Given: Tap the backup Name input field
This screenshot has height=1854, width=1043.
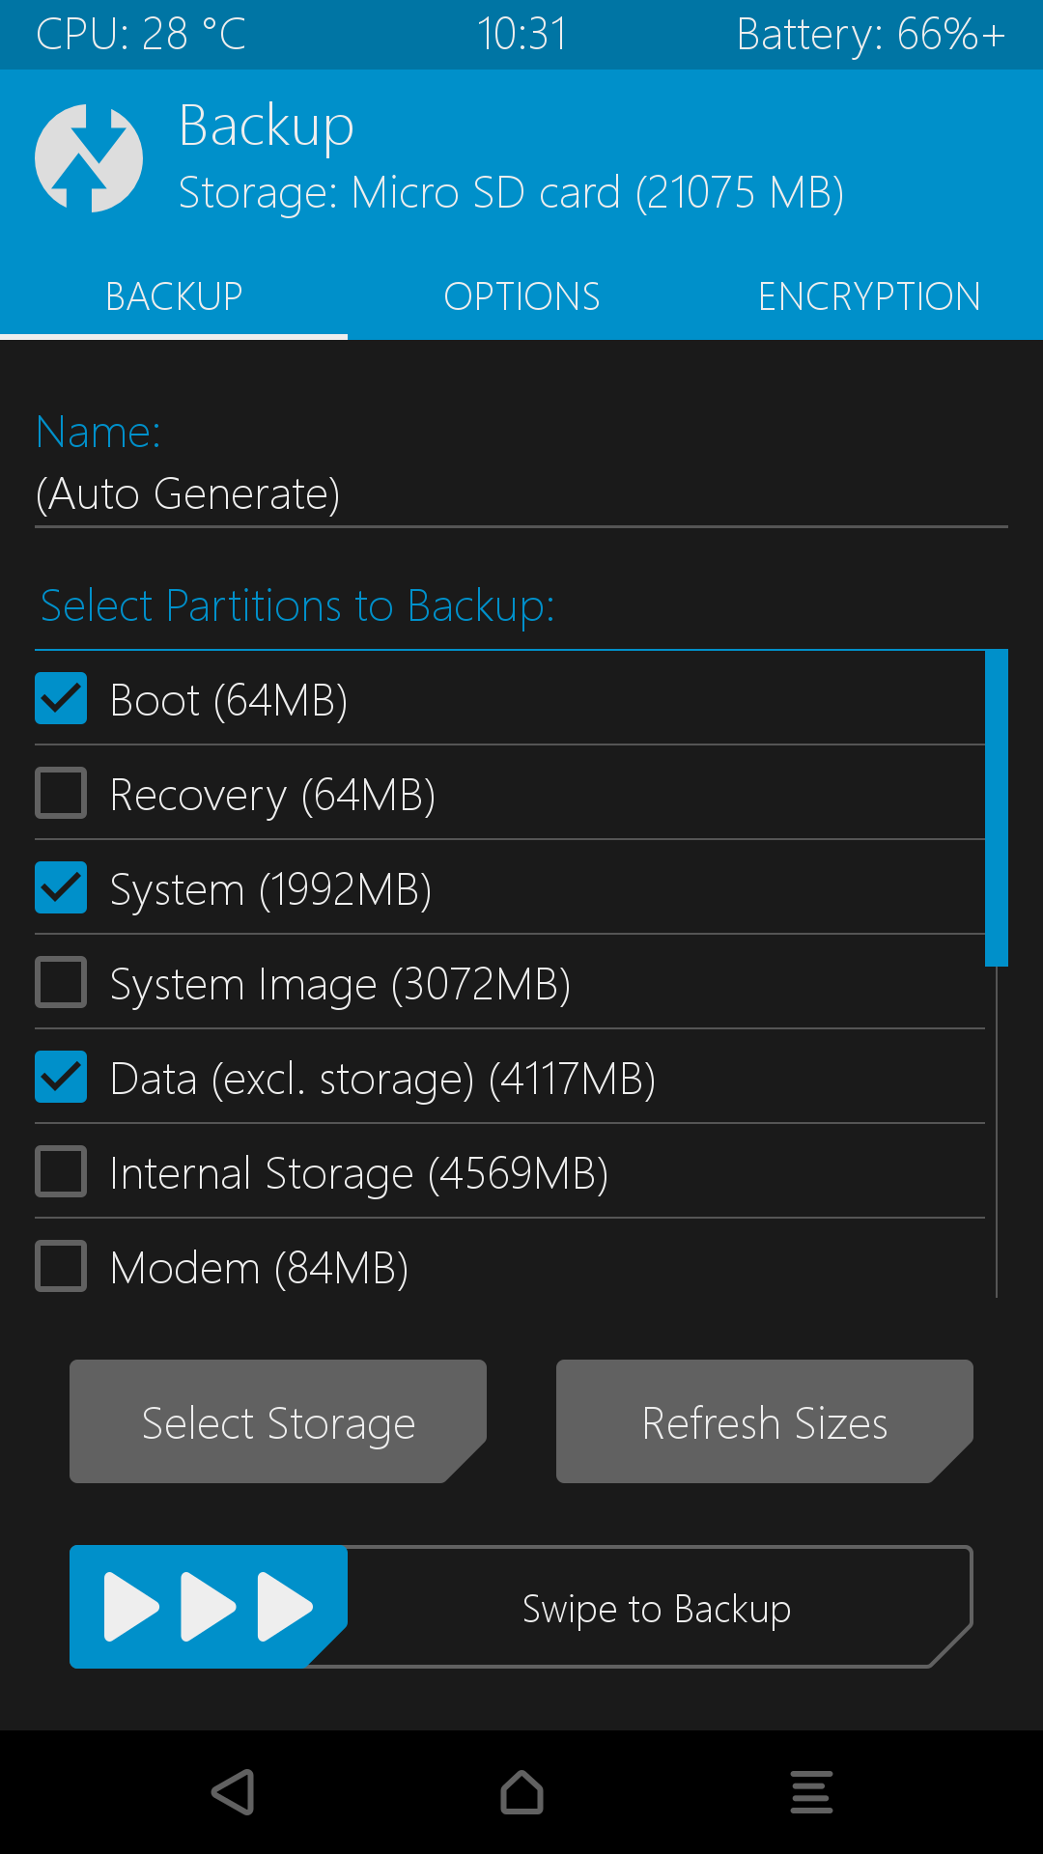Looking at the screenshot, I should click(521, 494).
